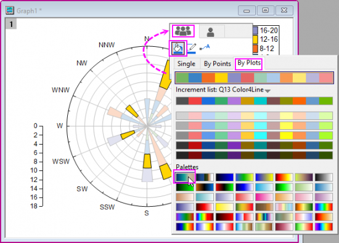The height and width of the screenshot is (243, 339).
Task: Switch to the By Points tab
Action: (218, 64)
